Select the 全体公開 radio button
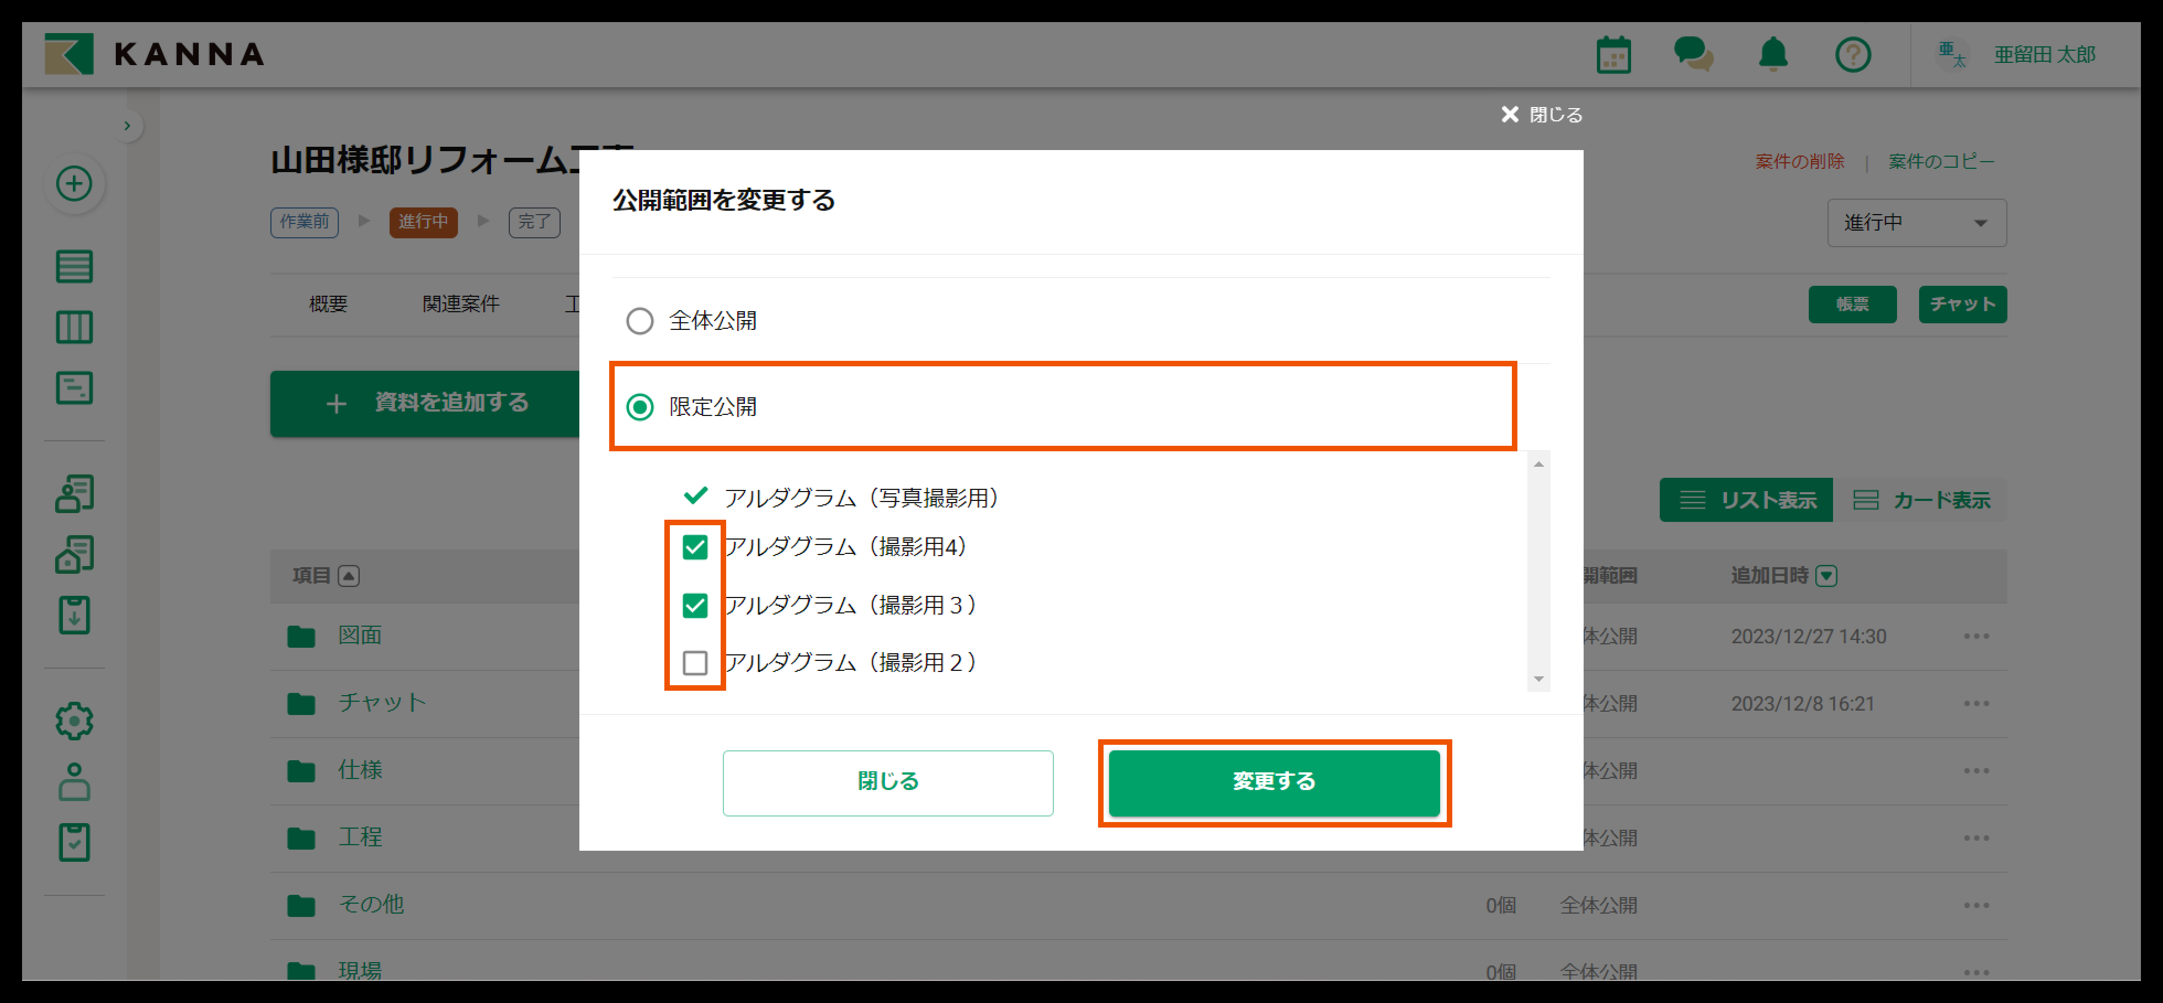The height and width of the screenshot is (1003, 2163). [x=640, y=321]
